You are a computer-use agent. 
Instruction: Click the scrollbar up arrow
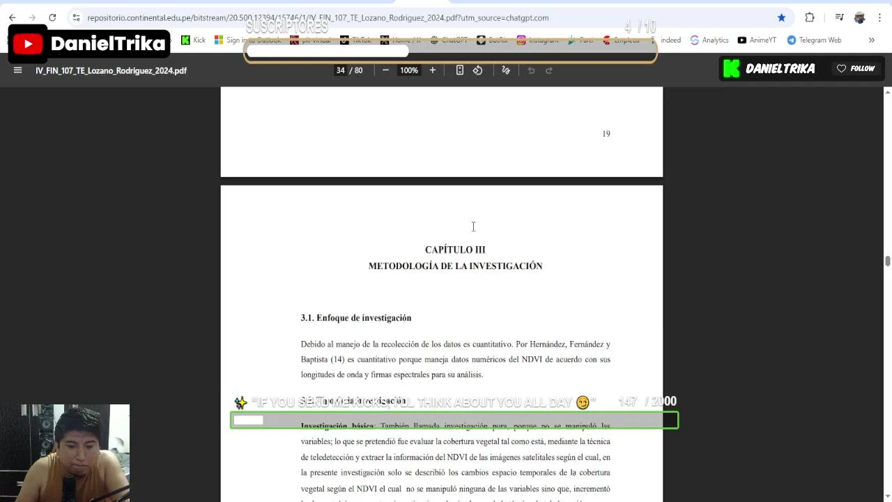[887, 92]
